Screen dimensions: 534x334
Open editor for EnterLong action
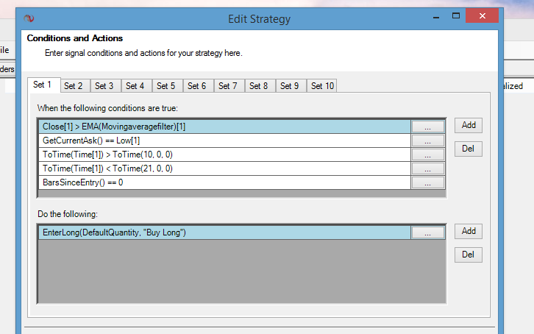click(427, 232)
